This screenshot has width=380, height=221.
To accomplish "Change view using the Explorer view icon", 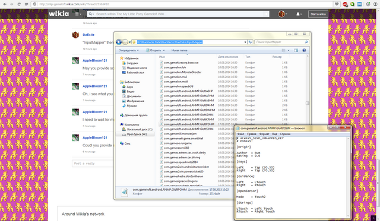I will click(x=283, y=50).
